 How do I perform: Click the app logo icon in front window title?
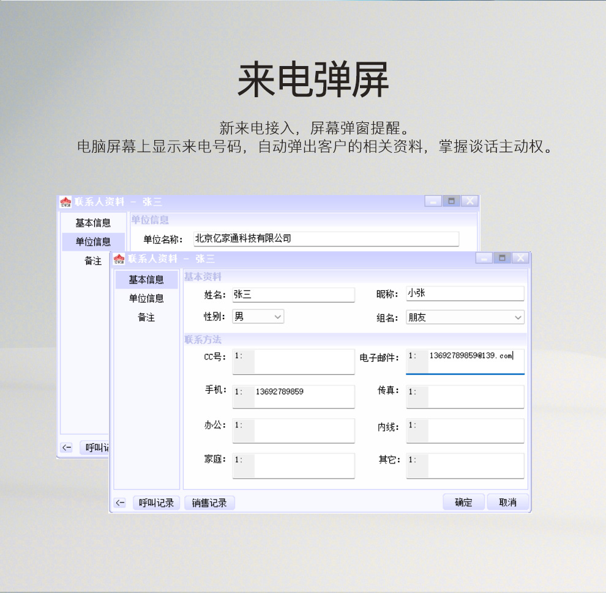119,259
